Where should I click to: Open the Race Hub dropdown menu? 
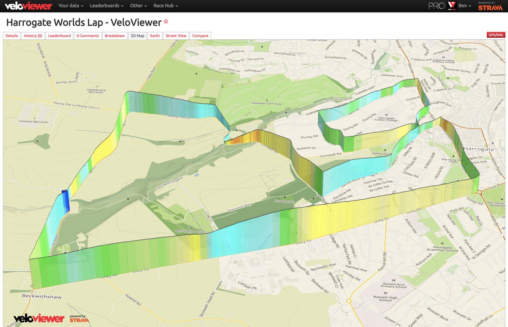click(166, 6)
